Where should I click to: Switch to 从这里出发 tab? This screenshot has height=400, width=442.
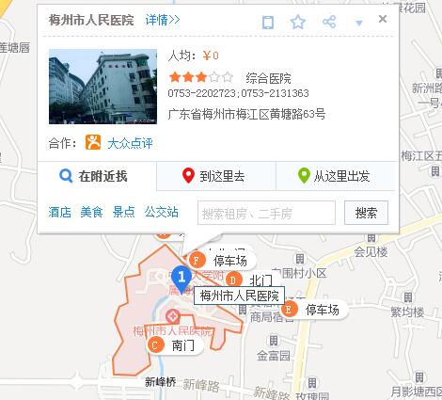pyautogui.click(x=336, y=176)
